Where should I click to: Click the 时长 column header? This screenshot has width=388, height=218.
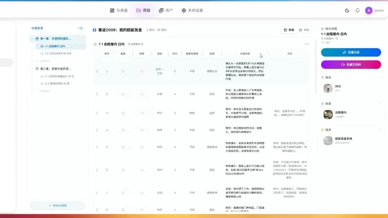[175, 54]
